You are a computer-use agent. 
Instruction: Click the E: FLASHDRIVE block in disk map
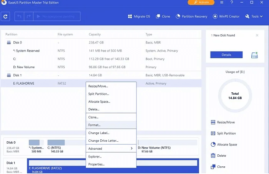[113, 166]
